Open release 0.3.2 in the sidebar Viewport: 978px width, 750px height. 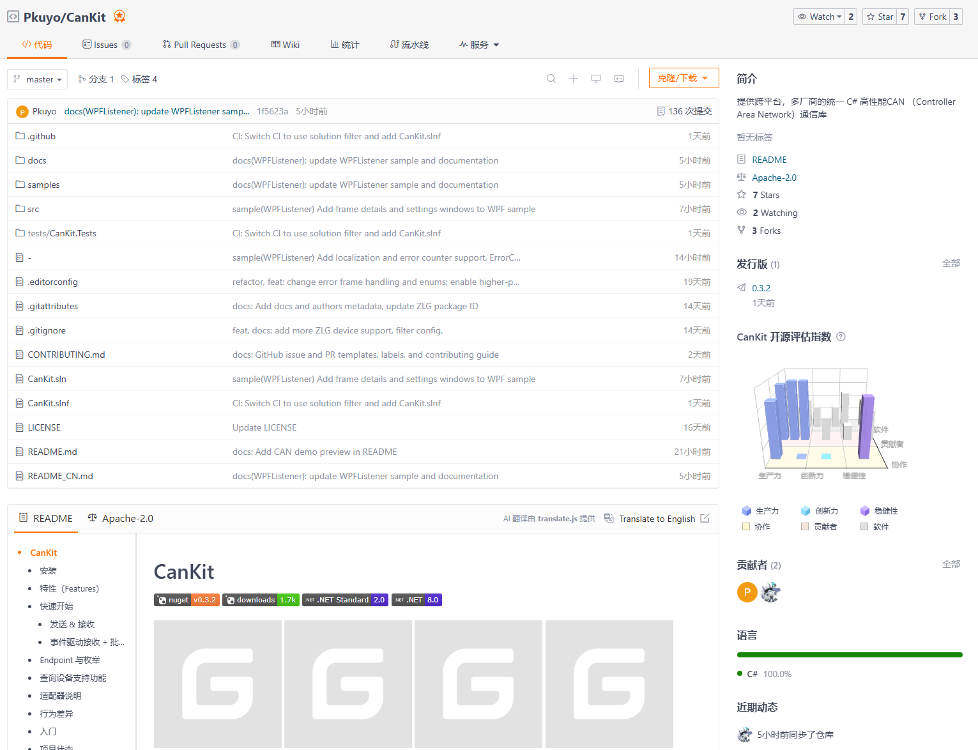(760, 287)
